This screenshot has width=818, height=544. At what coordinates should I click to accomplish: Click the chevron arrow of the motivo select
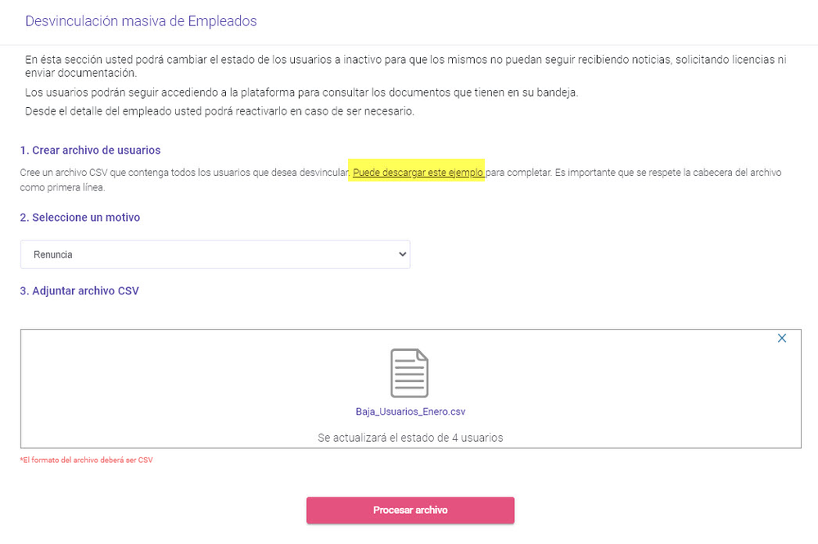[x=402, y=254]
